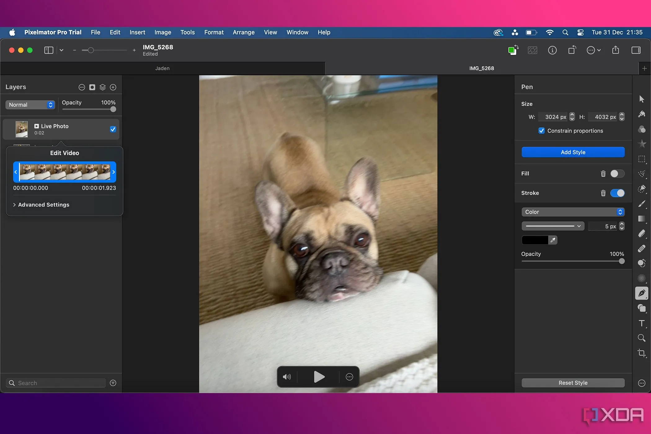Disable the Stroke toggle switch
Screen dimensions: 651x434
point(617,193)
